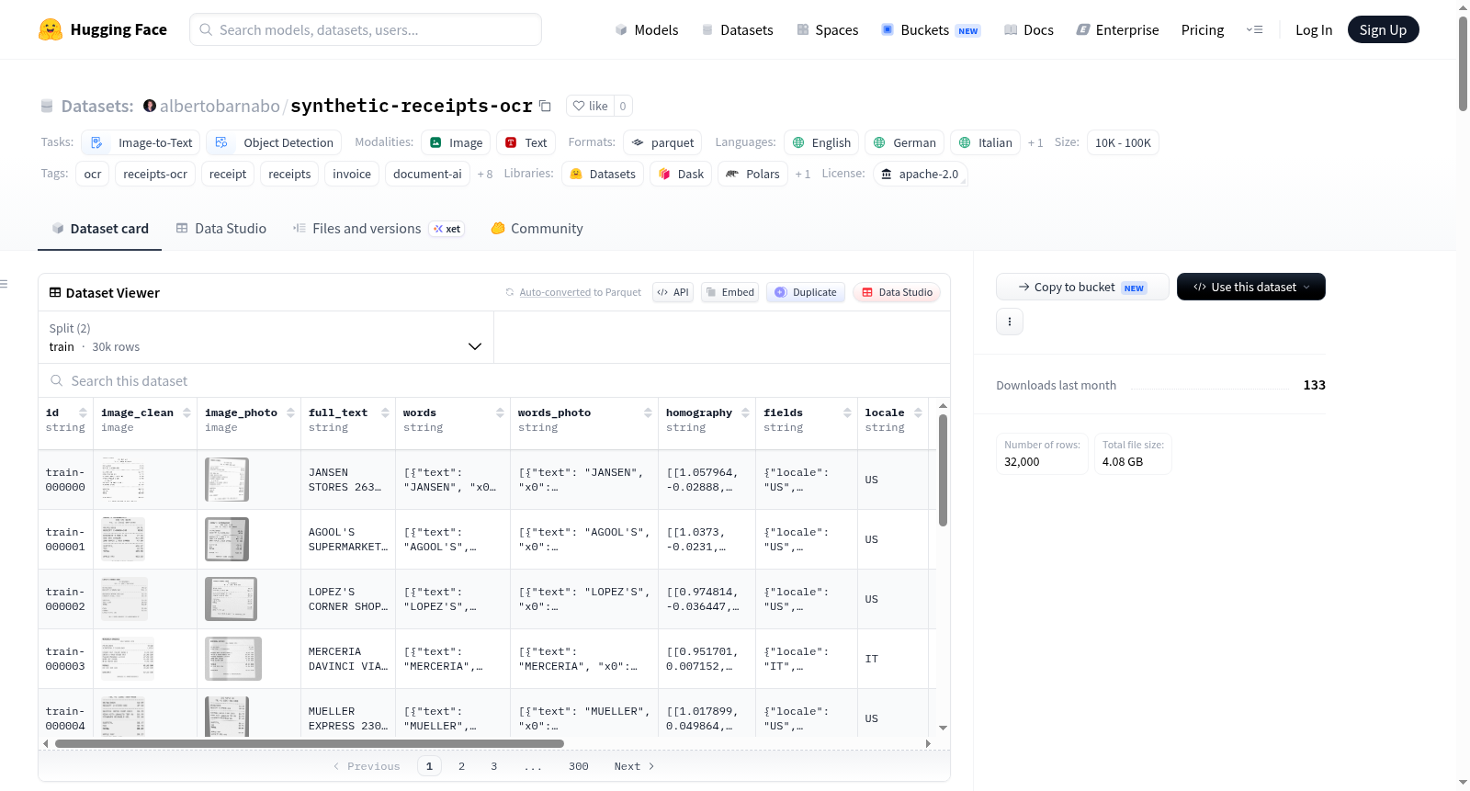Open Data Studio from viewer header
Viewport: 1470px width, 791px height.
pos(897,292)
